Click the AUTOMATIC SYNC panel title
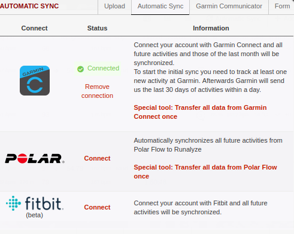The height and width of the screenshot is (234, 294). (x=29, y=6)
